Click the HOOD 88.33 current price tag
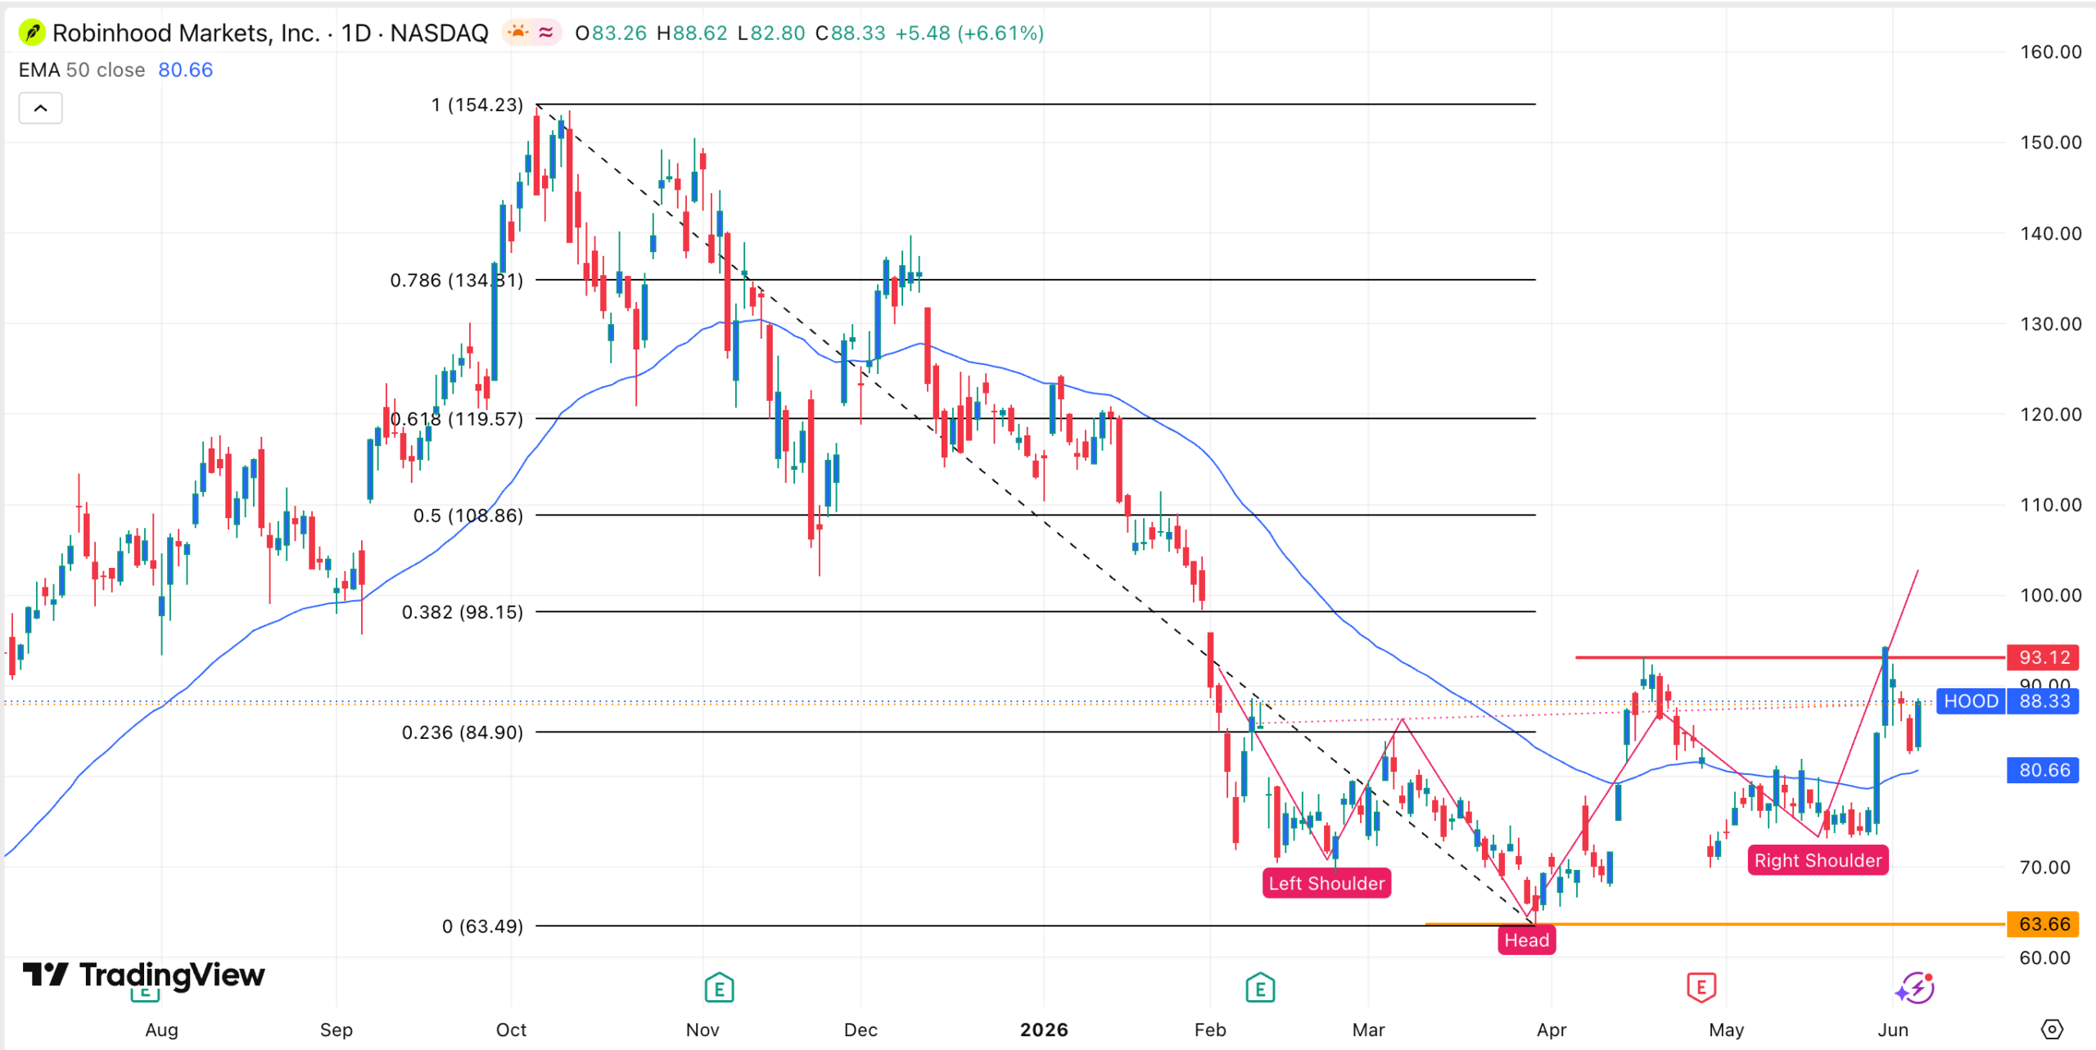This screenshot has width=2096, height=1050. tap(2008, 701)
